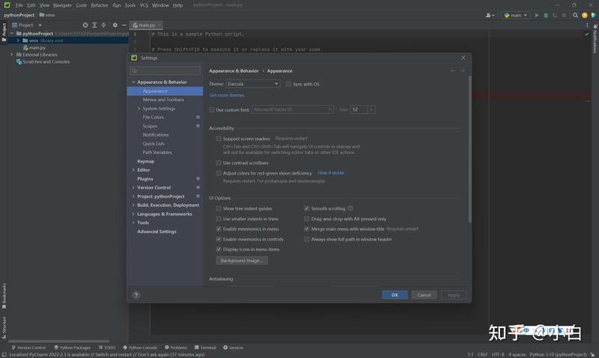
Task: Enable Sync with OS checkbox
Action: pos(288,84)
